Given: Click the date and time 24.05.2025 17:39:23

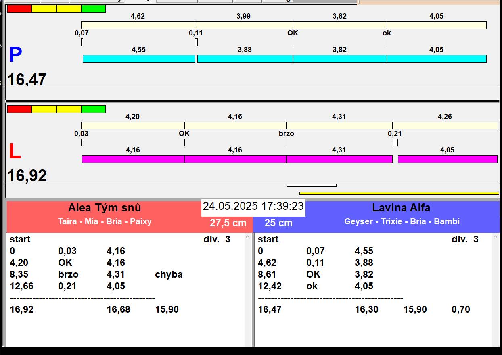Looking at the screenshot, I should (253, 206).
